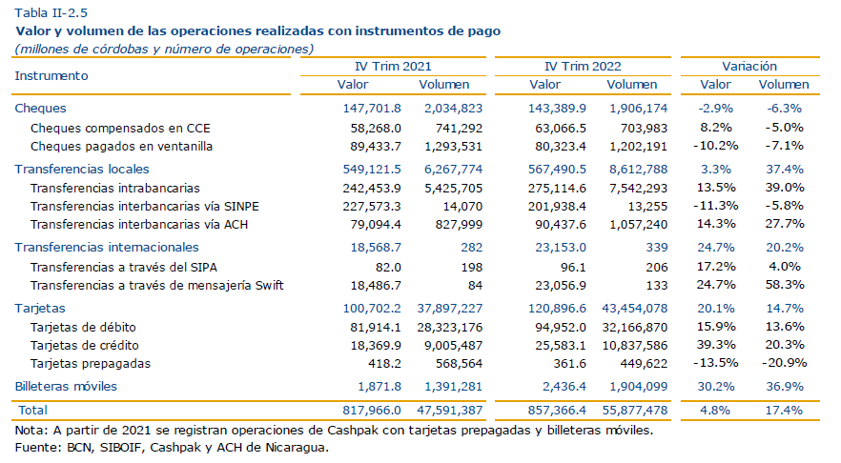Viewport: 841px width, 463px height.
Task: Click the value 418.2
Action: (384, 364)
